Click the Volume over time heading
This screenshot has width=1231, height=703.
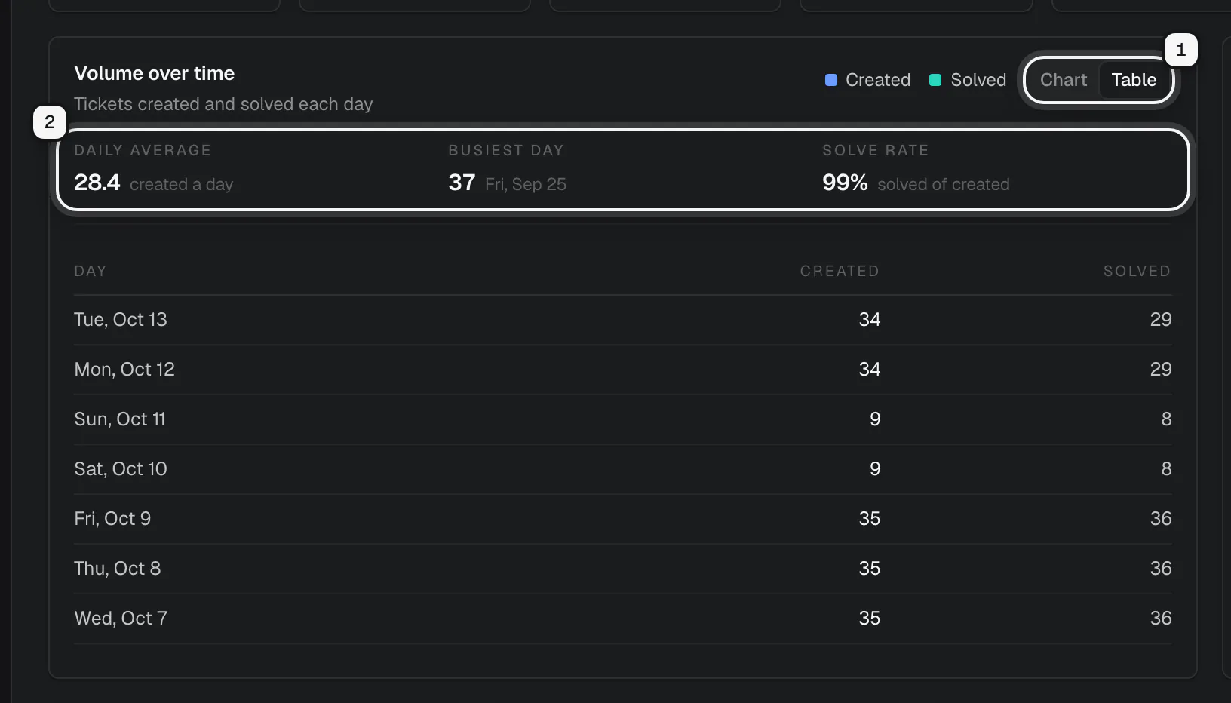155,73
